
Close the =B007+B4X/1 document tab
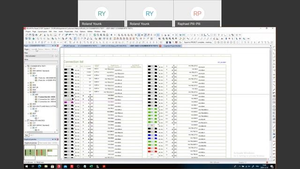tap(160, 46)
